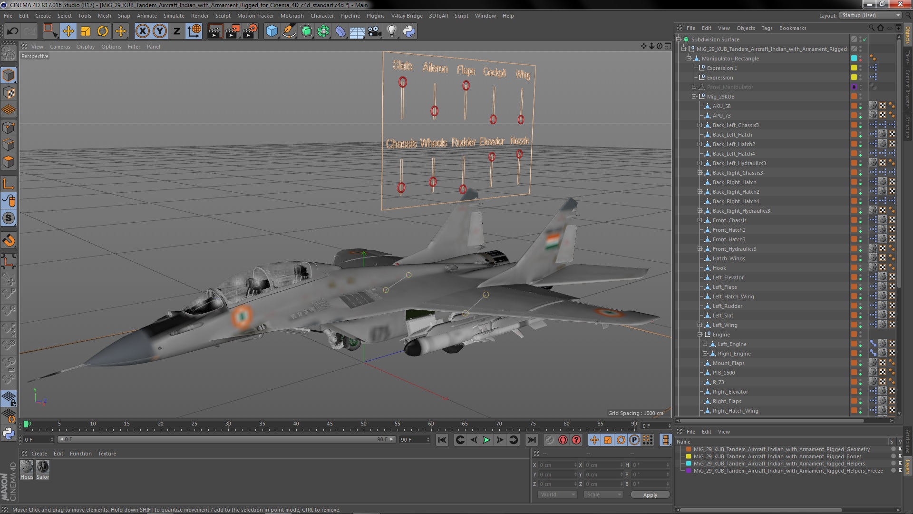Expand Panel_Manipulator tree node
Image resolution: width=913 pixels, height=514 pixels.
pos(694,87)
